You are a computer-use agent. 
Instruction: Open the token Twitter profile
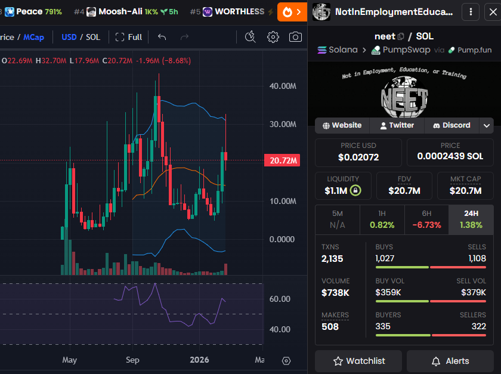pos(397,125)
